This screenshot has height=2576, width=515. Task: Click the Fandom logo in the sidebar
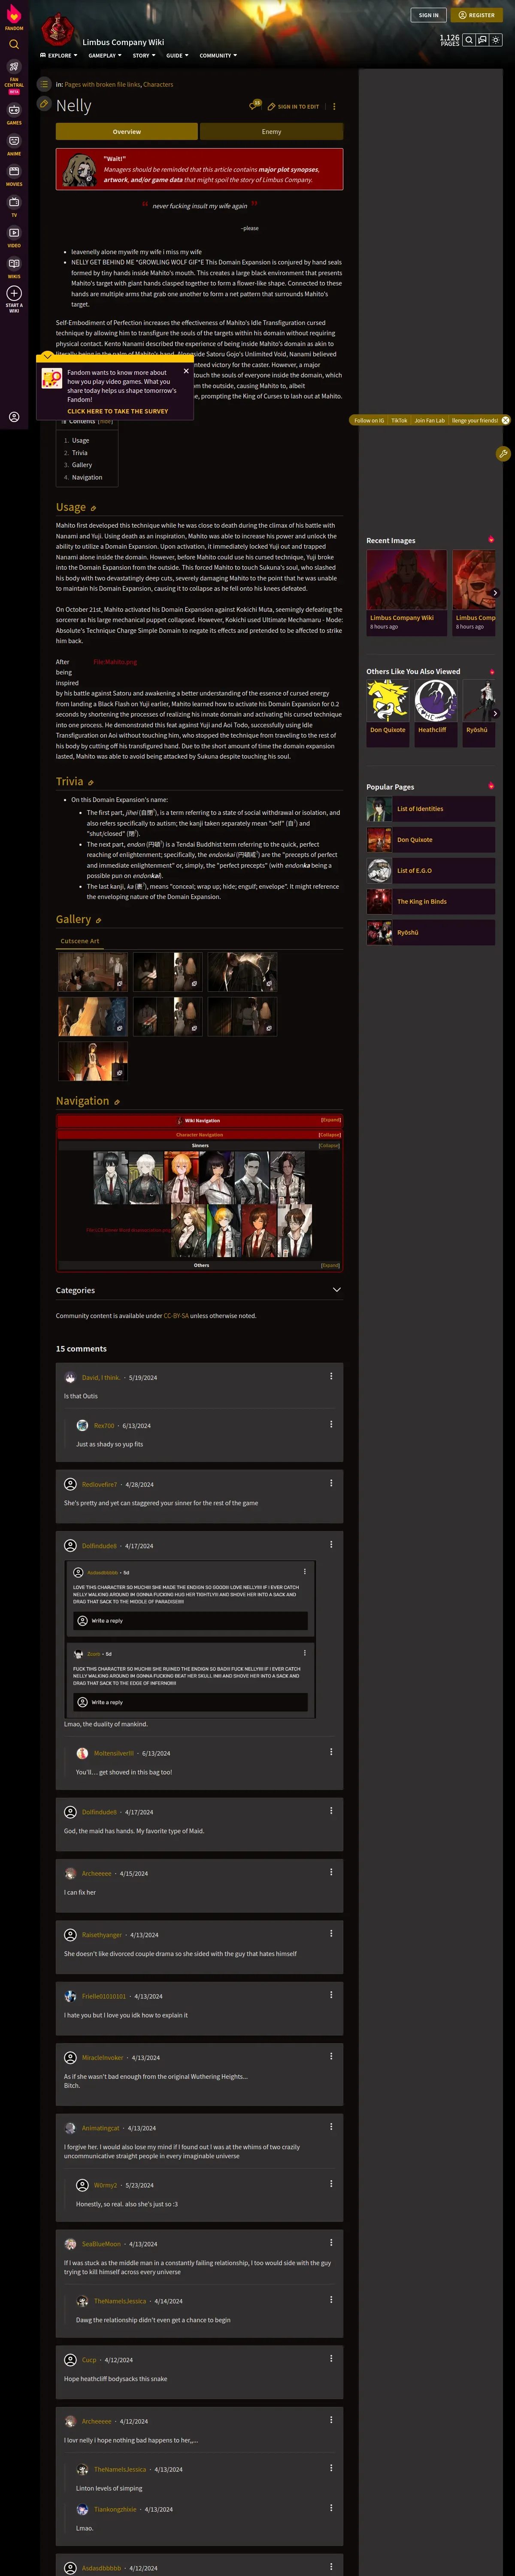(x=14, y=17)
